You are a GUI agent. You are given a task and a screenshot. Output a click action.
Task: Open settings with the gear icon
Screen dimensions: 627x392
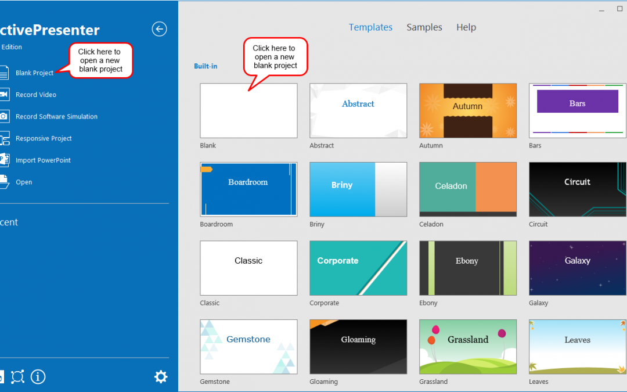[161, 377]
